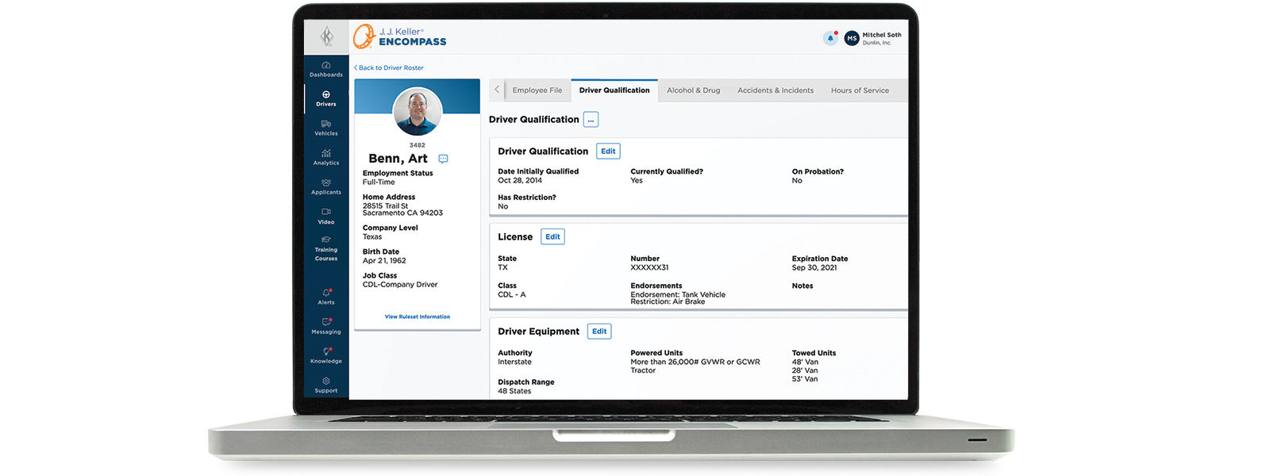
Task: Click the Back to Driver Roster link
Action: pos(390,68)
